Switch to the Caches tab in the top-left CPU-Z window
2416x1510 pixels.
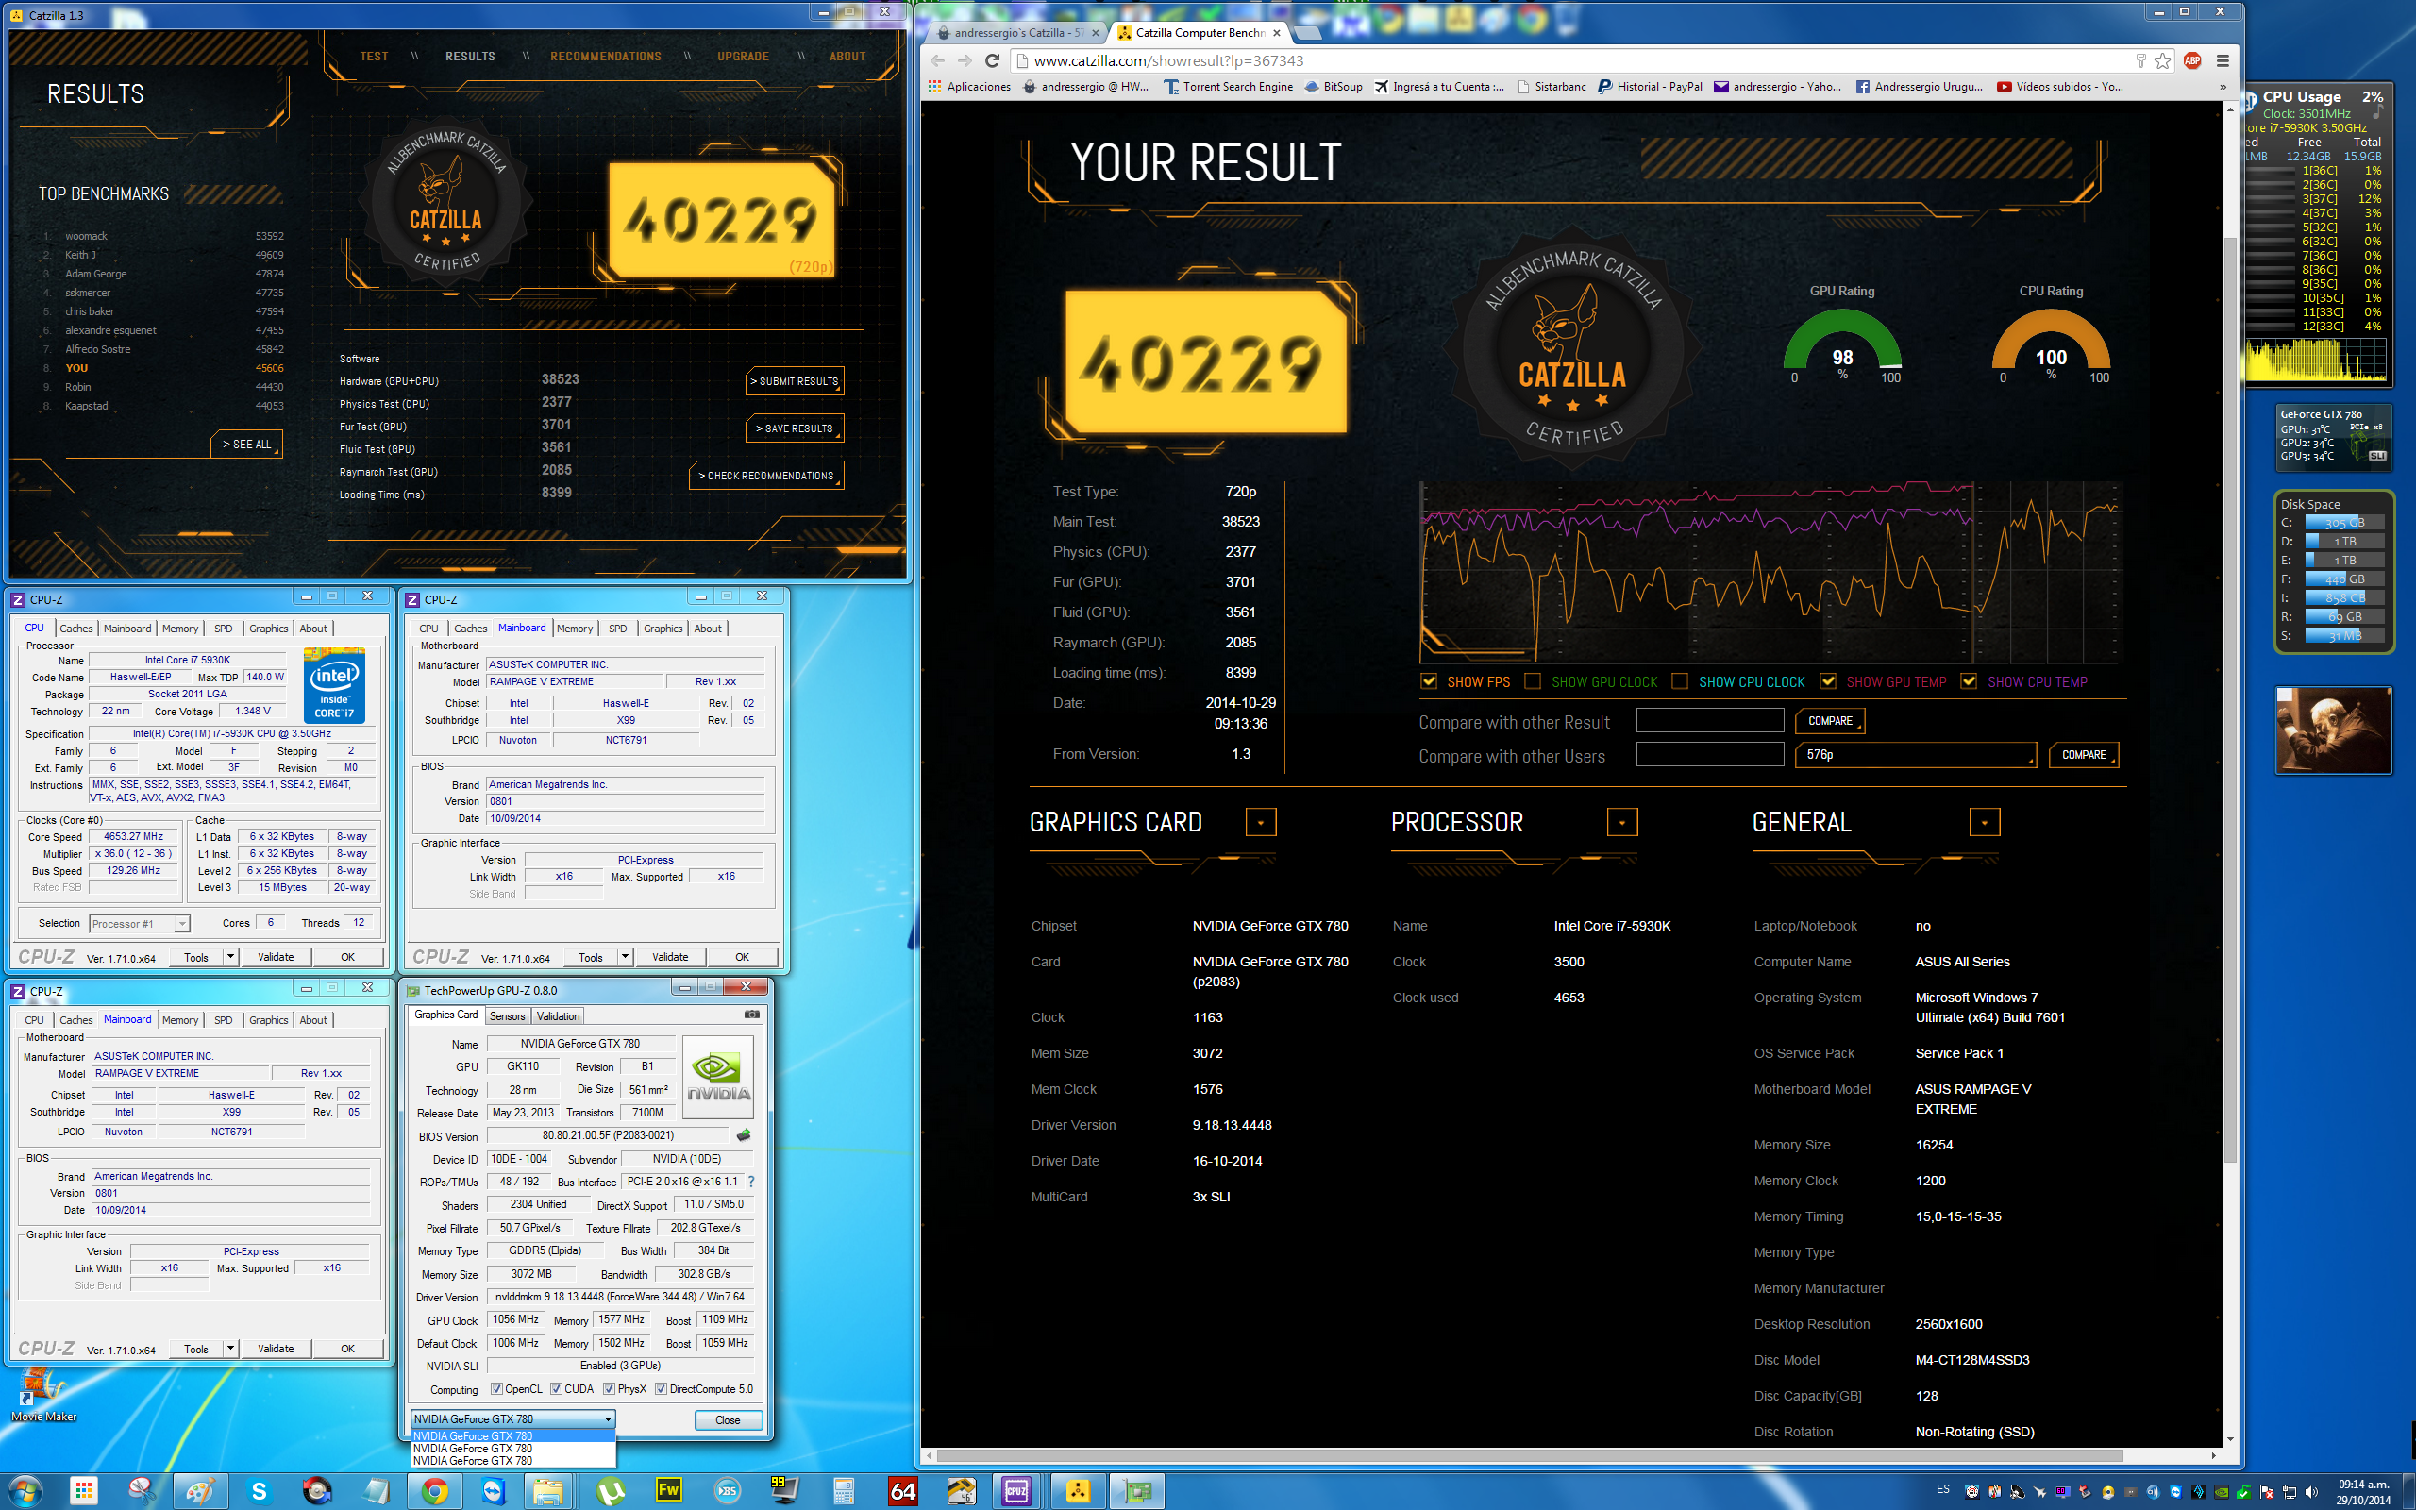tap(75, 629)
